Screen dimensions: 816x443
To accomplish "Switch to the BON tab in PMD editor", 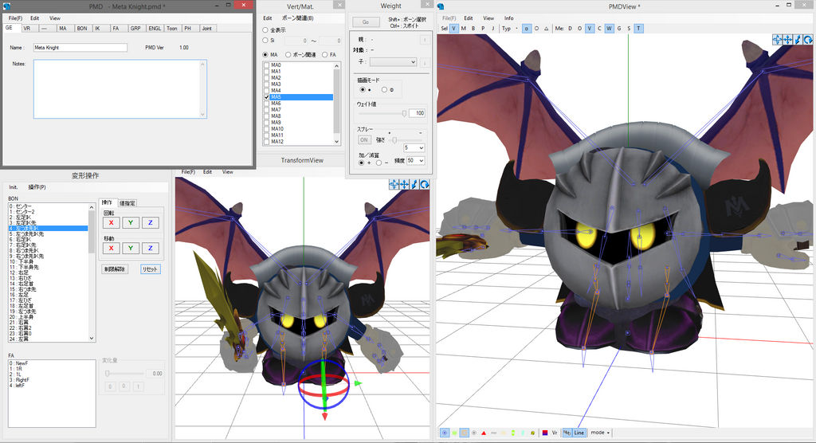I will click(x=82, y=28).
